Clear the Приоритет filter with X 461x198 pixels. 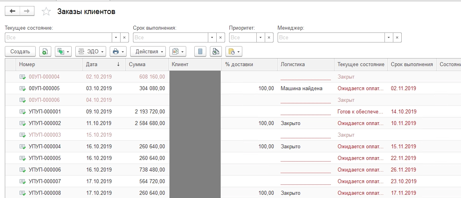pos(269,37)
